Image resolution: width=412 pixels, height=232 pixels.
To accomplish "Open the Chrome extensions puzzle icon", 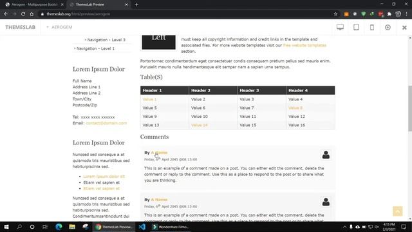I will coord(389,14).
